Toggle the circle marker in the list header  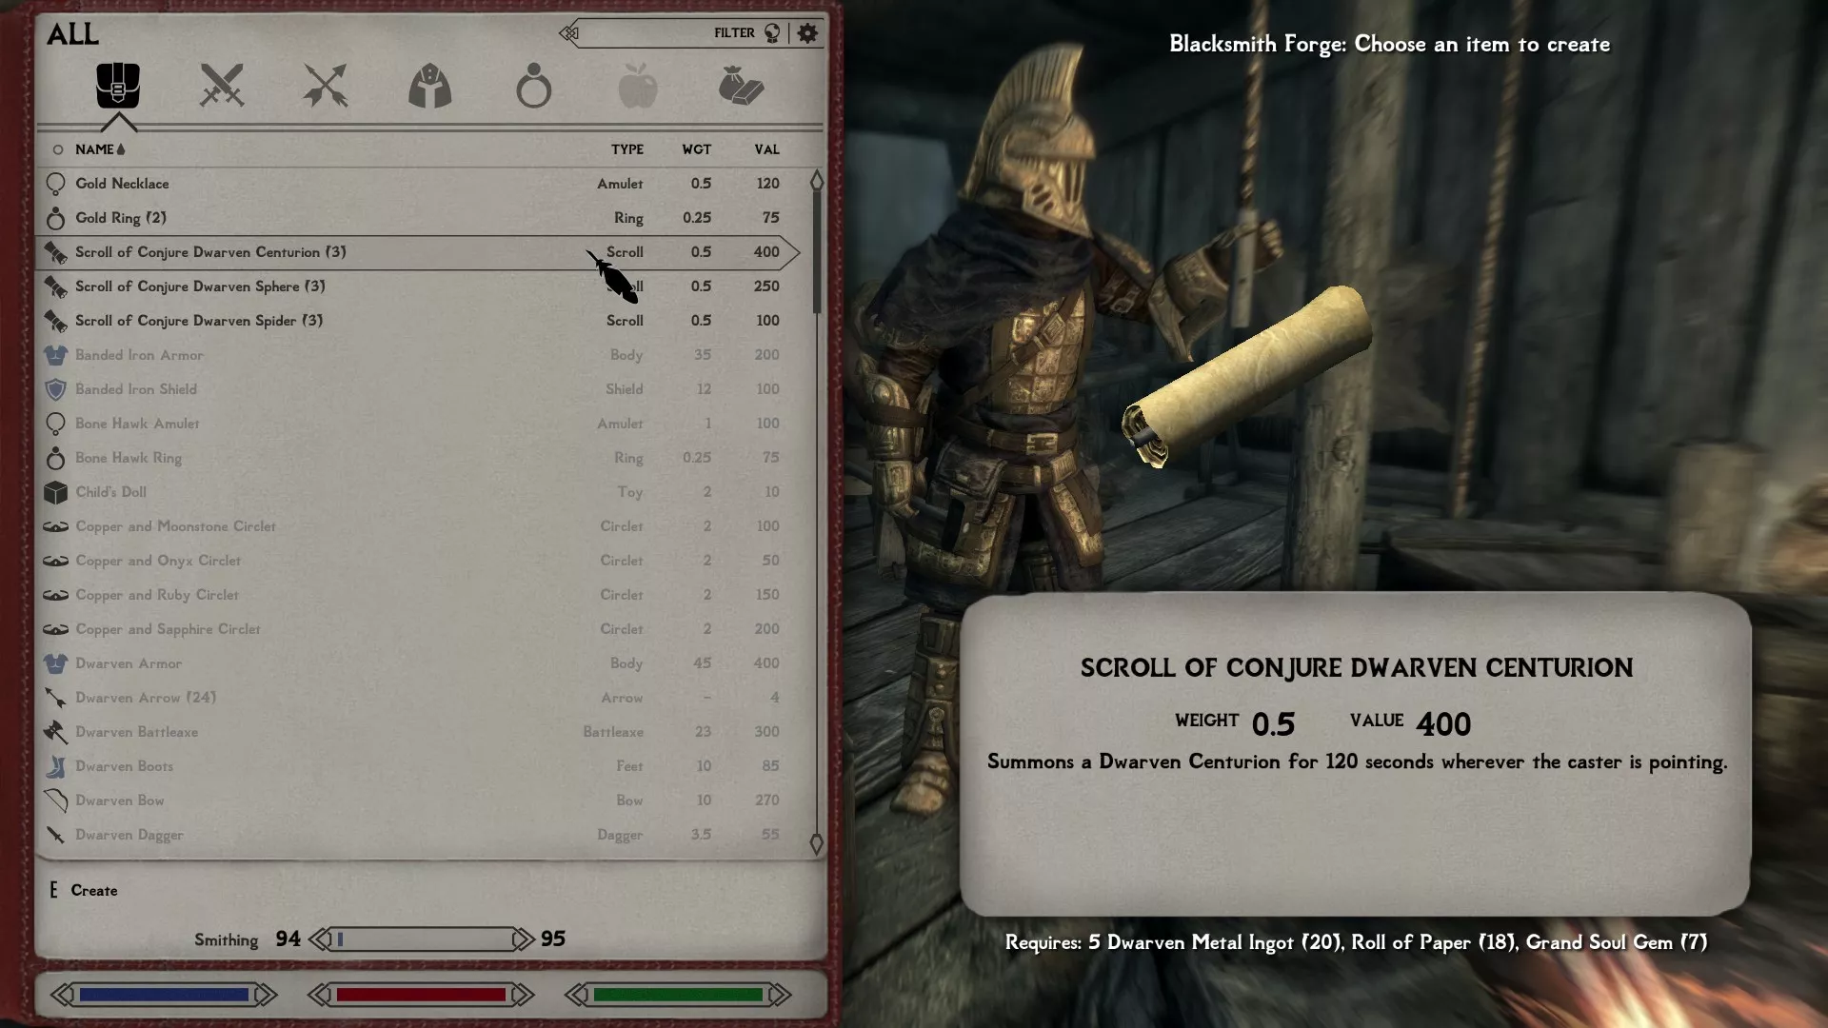(58, 149)
